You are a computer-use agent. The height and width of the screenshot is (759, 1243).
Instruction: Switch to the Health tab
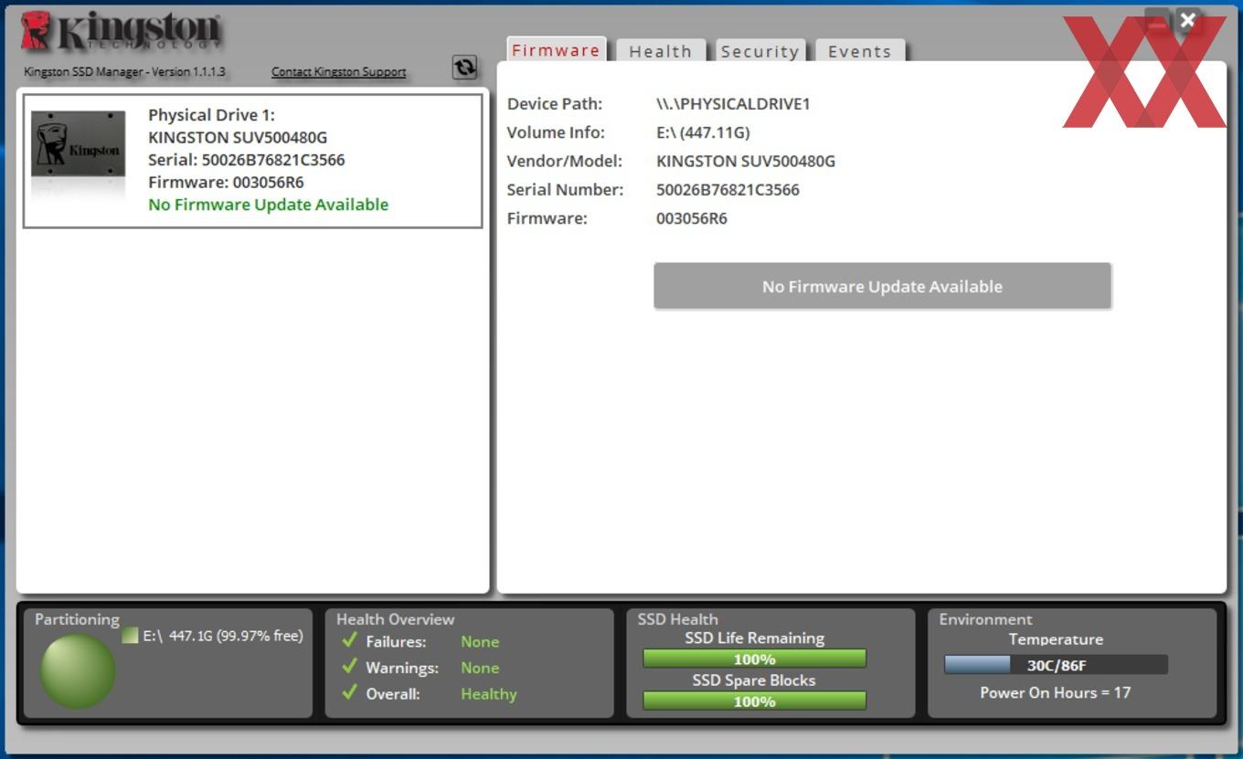[x=660, y=51]
